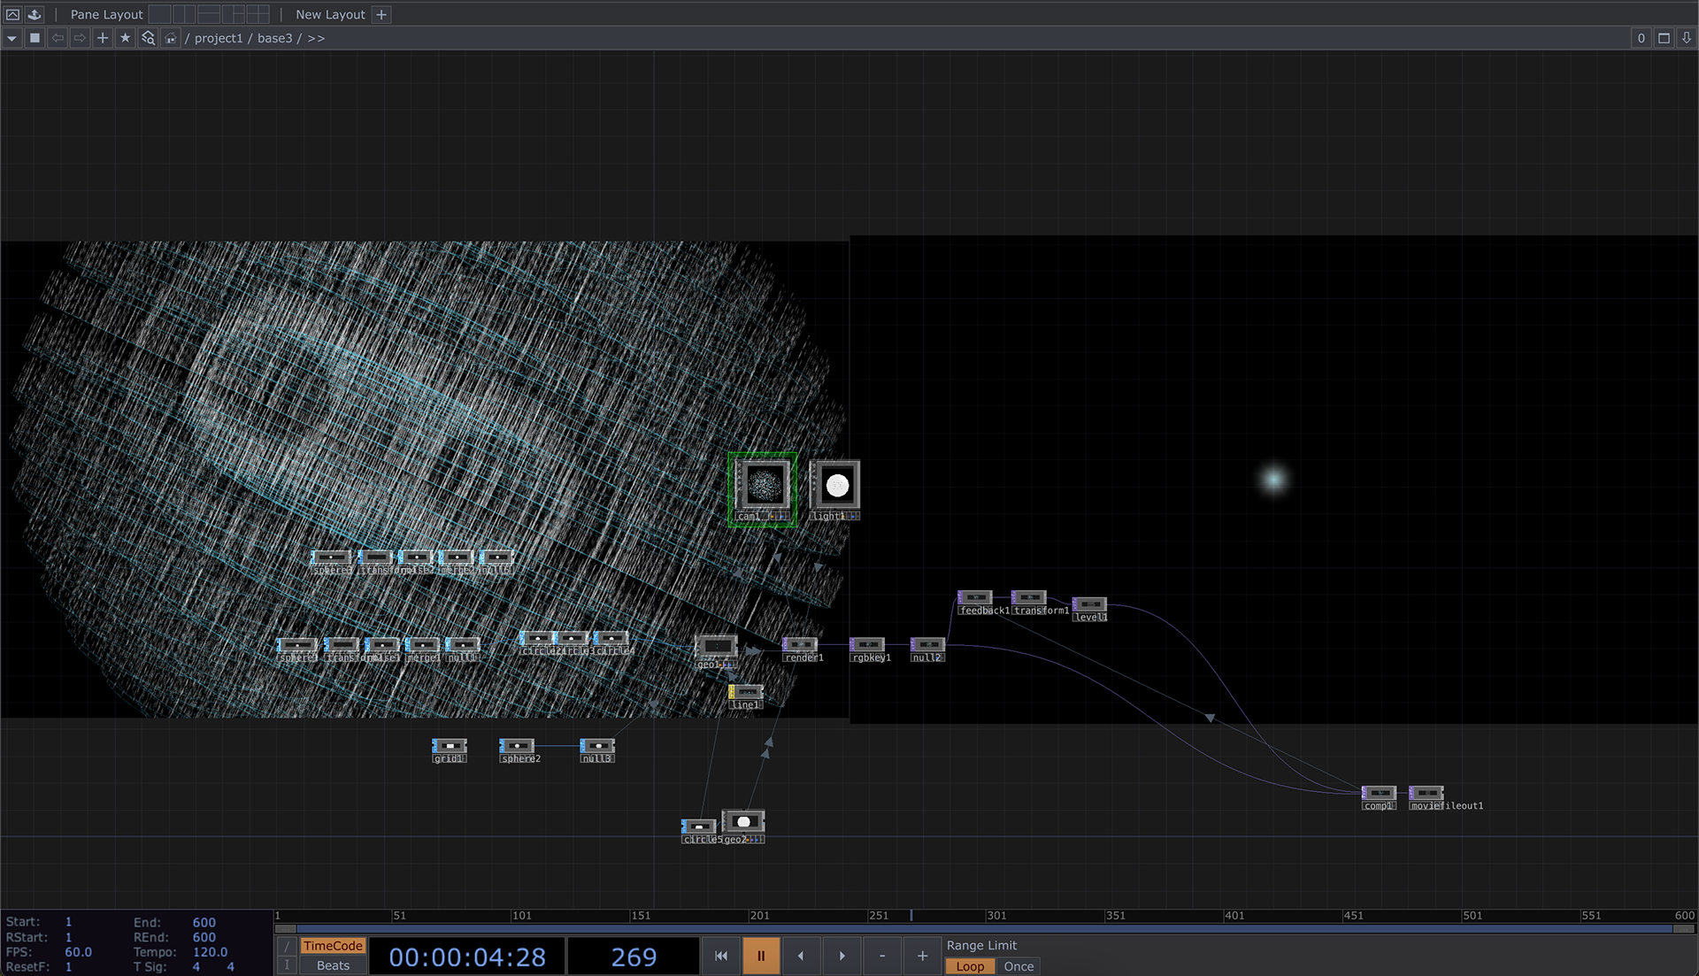Click the home network icon
Screen dimensions: 1699x976
tap(171, 38)
